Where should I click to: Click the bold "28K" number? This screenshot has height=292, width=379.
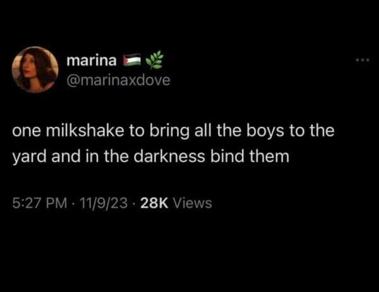tap(154, 203)
